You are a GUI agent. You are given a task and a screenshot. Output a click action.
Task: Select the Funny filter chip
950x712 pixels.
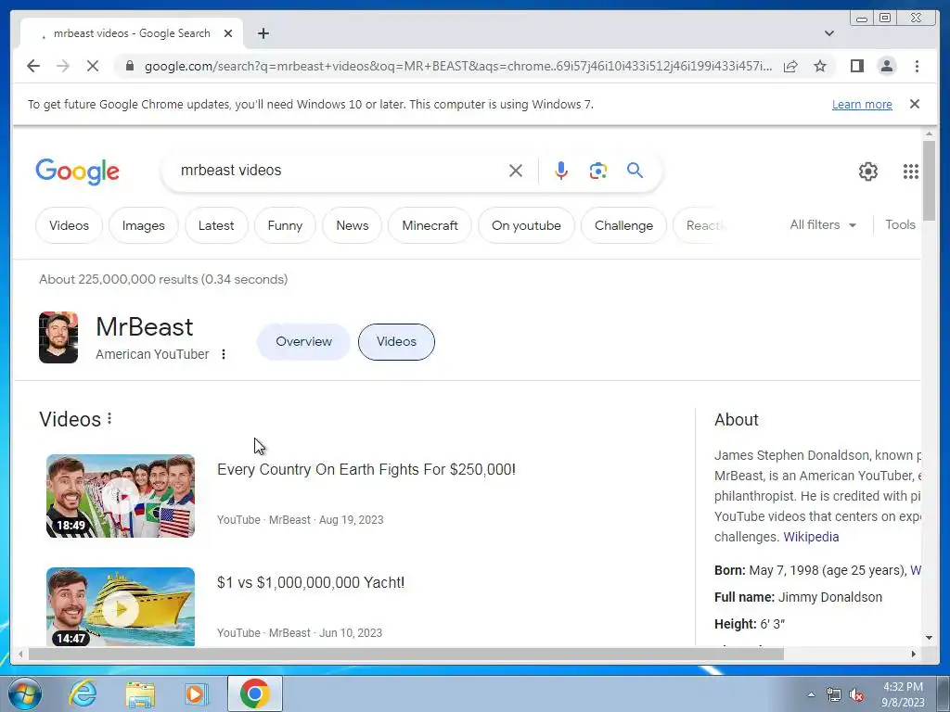285,225
